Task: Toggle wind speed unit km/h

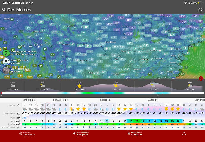Action: [x=18, y=121]
